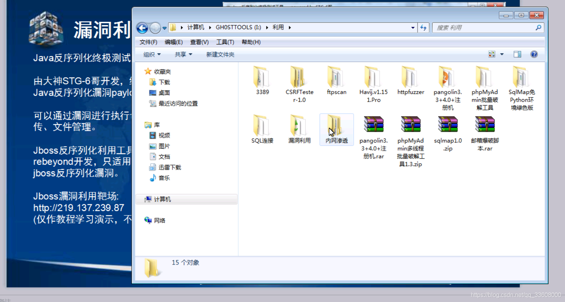This screenshot has height=302, width=565.
Task: Expand the address bar history dropdown
Action: [413, 27]
